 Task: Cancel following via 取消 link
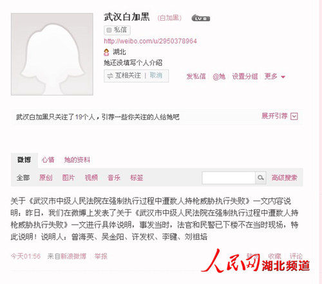pos(156,76)
